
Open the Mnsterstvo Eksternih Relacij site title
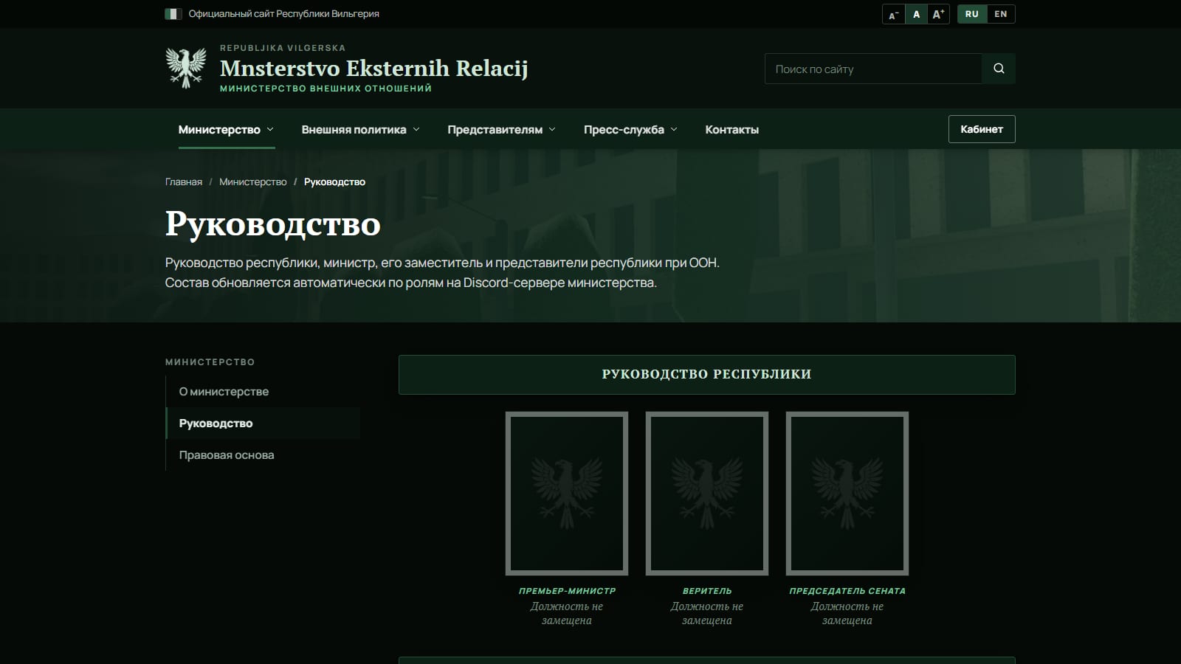tap(374, 68)
